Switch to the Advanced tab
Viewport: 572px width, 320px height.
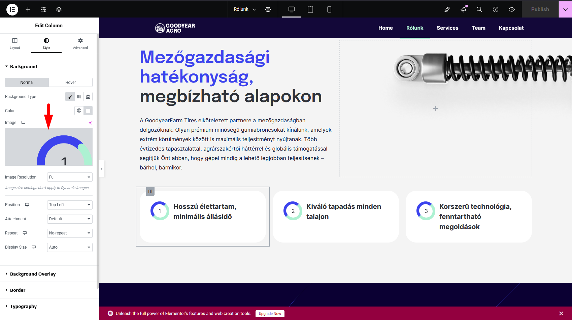pos(80,43)
